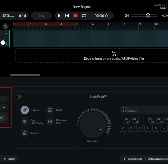Choose the Robot voice effect
This screenshot has width=168, height=164.
click(x=25, y=133)
